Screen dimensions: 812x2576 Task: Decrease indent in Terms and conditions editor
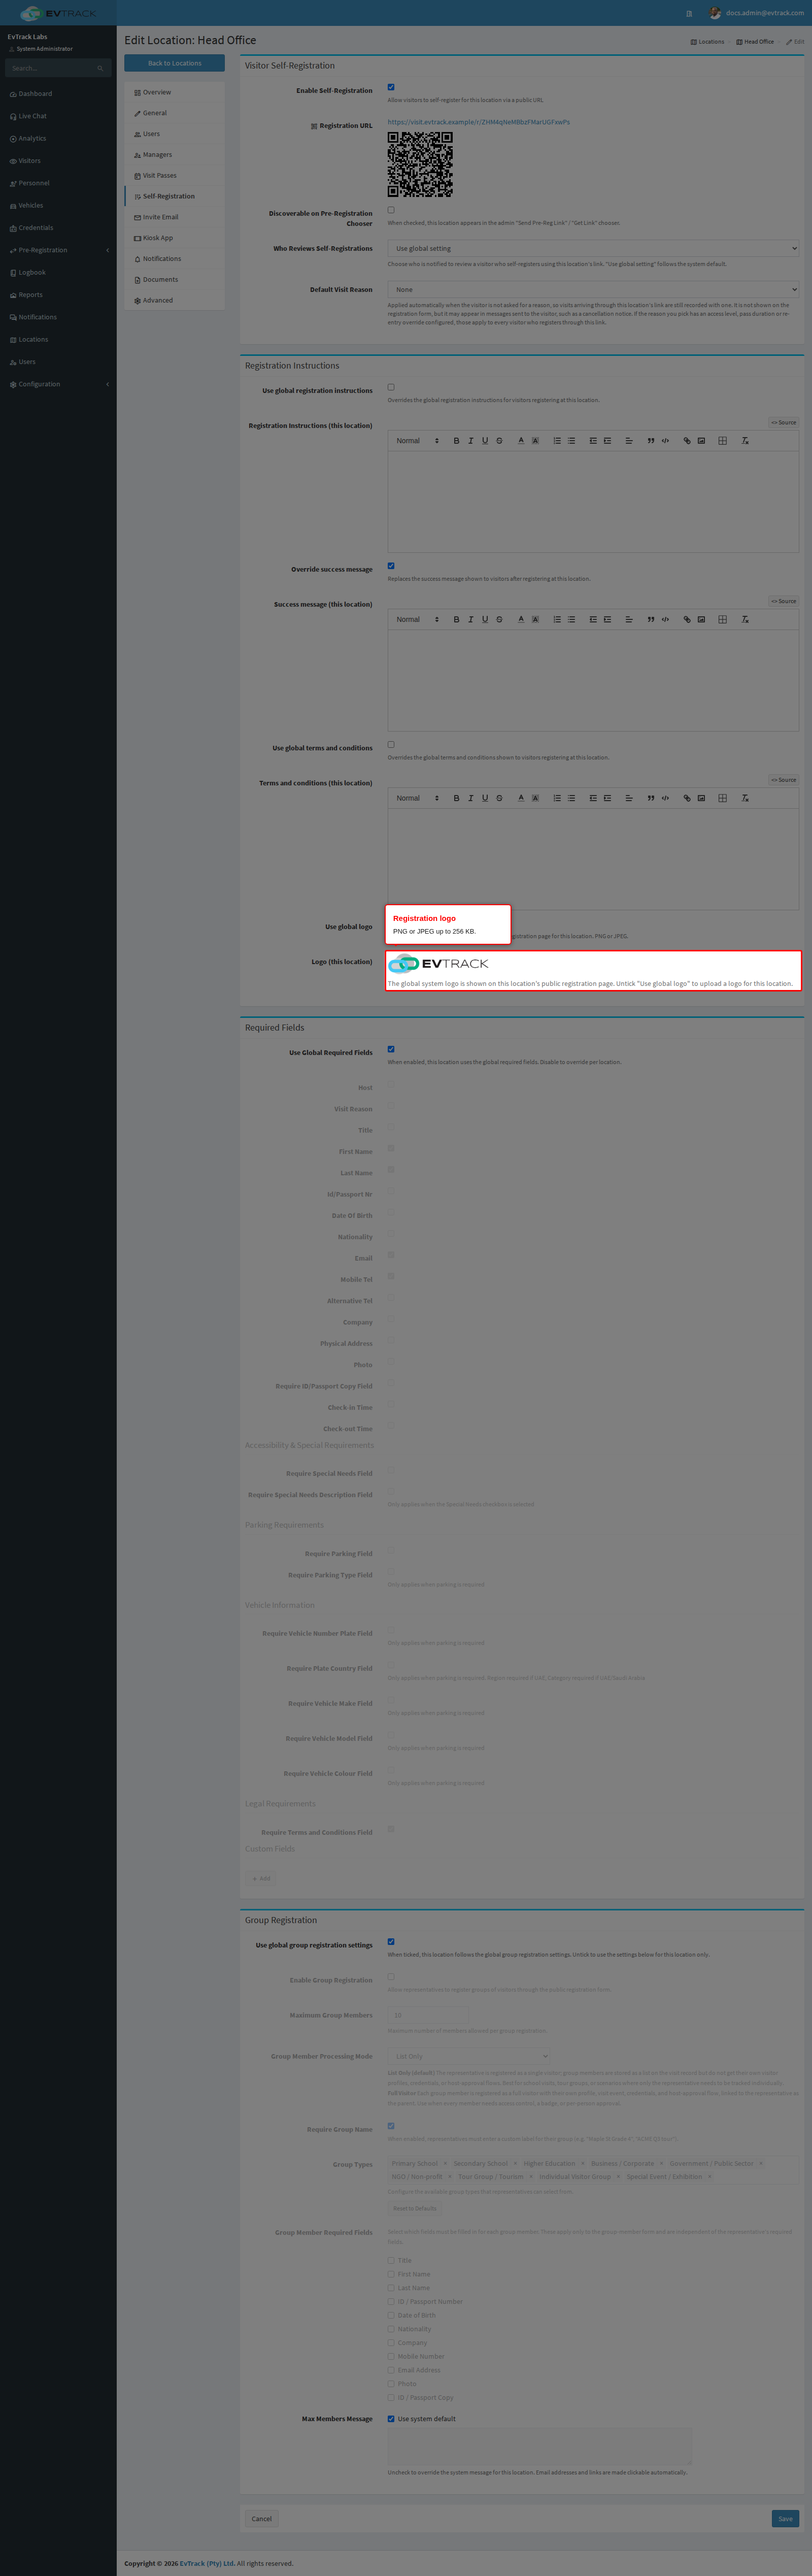click(x=593, y=799)
